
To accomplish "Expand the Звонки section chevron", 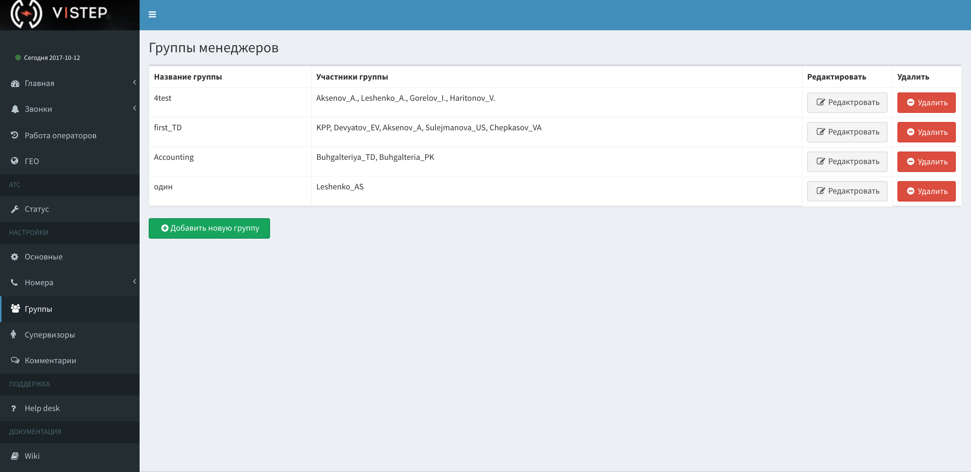I will (x=135, y=108).
